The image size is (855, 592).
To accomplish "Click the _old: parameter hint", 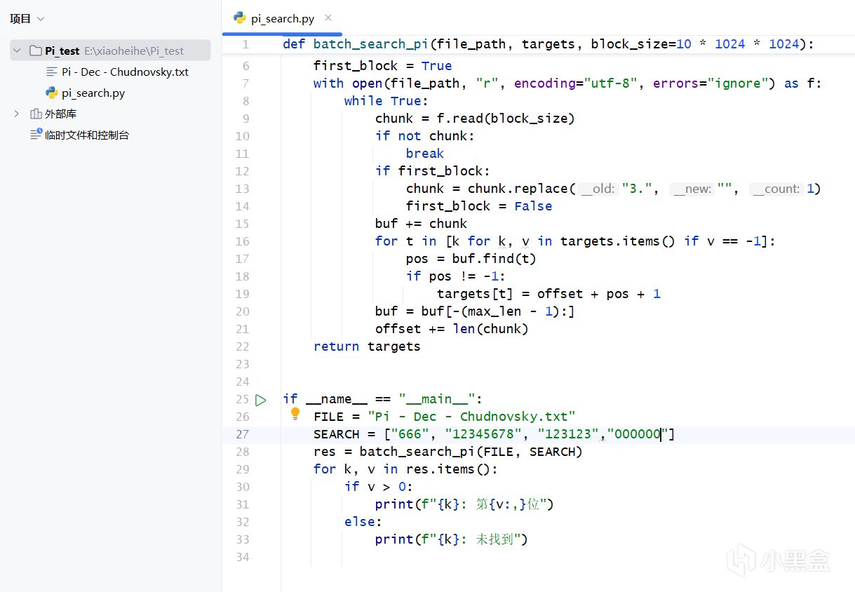I will pos(598,189).
